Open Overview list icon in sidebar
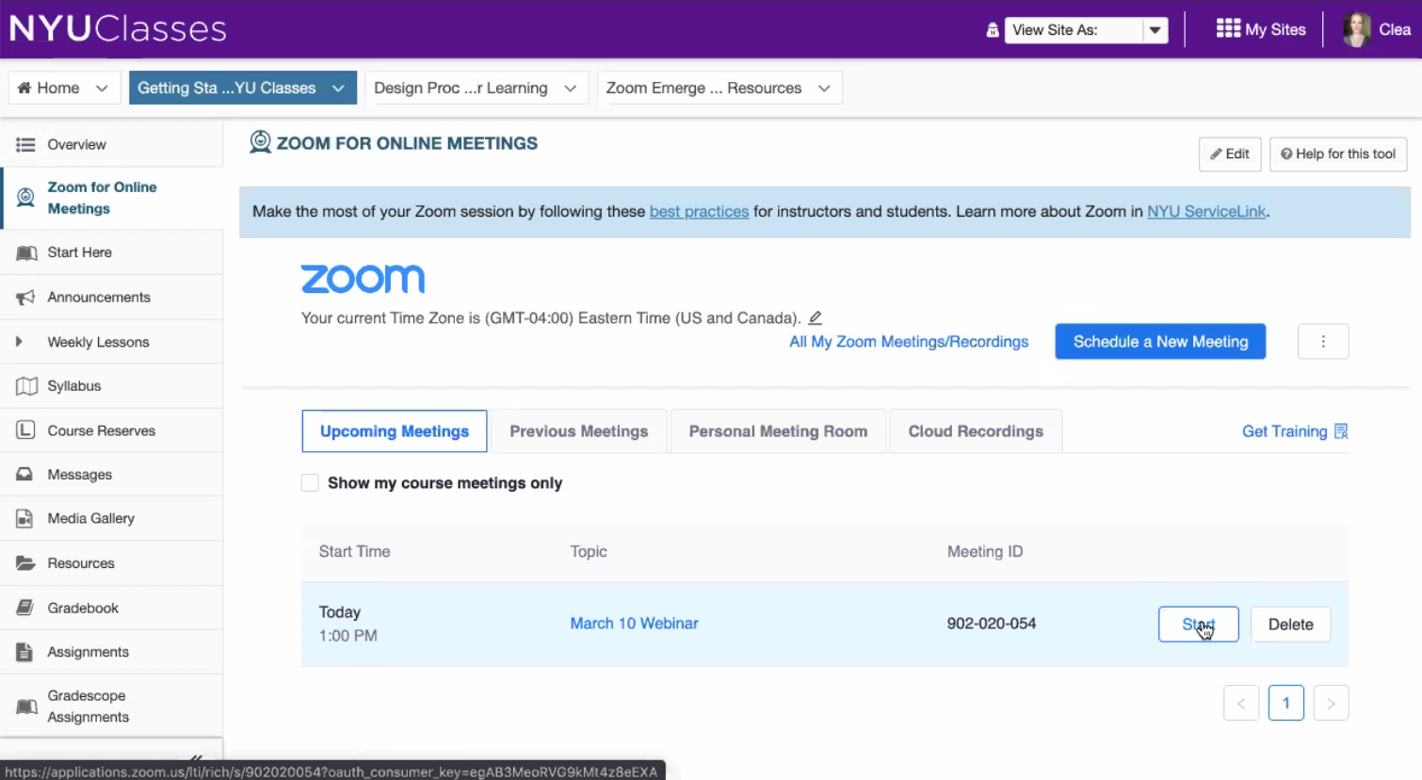 pyautogui.click(x=25, y=144)
